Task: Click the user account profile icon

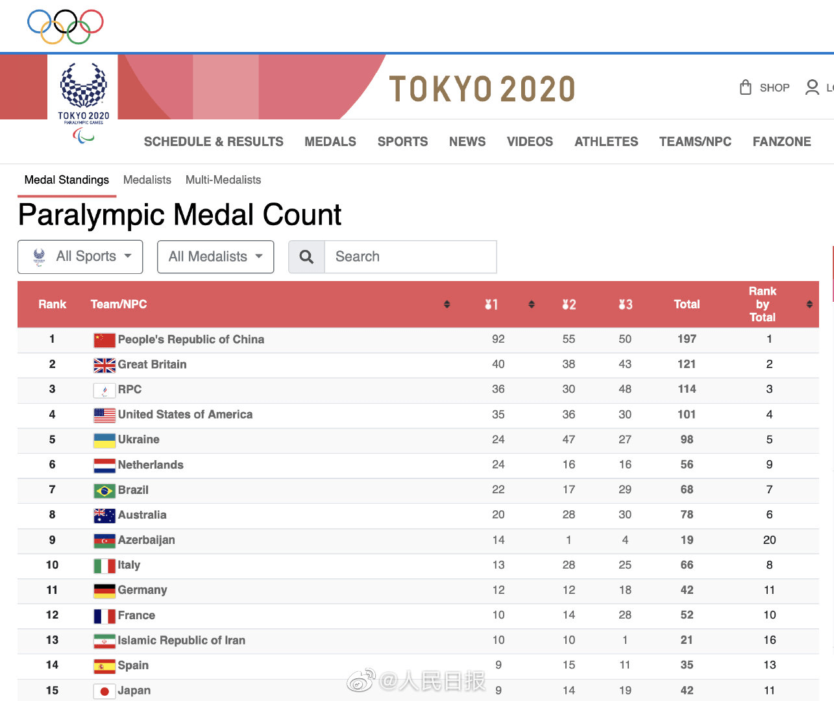Action: point(812,87)
